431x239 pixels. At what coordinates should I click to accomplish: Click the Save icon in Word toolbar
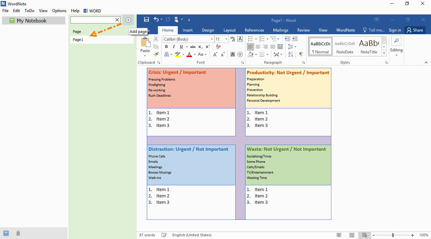[x=146, y=20]
